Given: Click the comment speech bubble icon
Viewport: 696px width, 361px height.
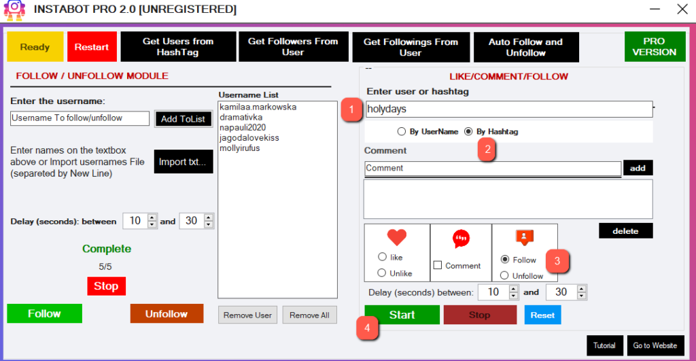Looking at the screenshot, I should click(x=461, y=239).
